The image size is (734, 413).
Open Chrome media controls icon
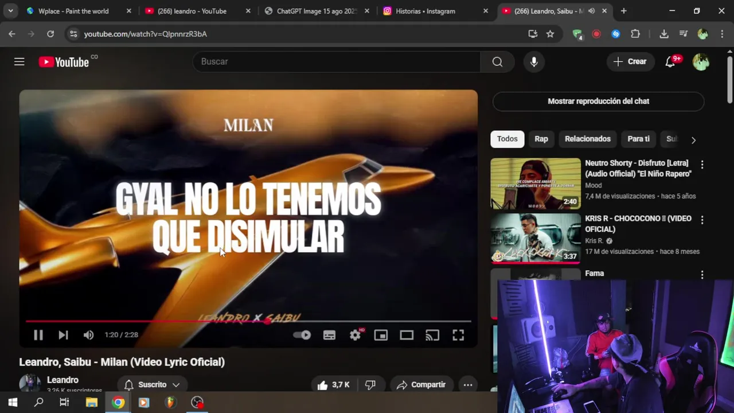point(684,34)
